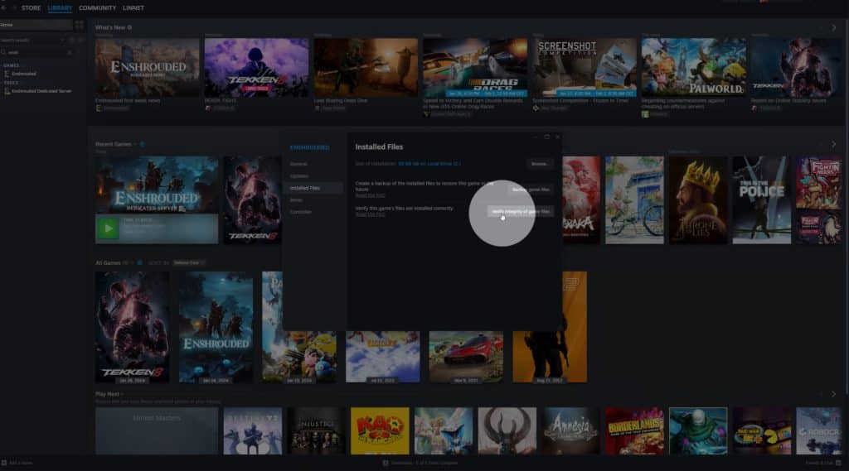Open the LINNET profile tab
Viewport: 849px width, 471px height.
[x=133, y=7]
